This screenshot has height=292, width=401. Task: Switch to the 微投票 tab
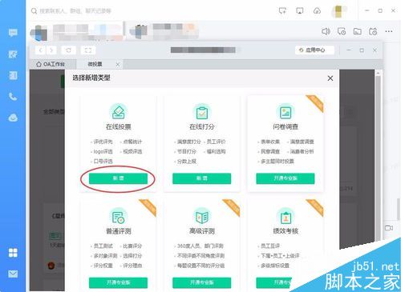tap(95, 64)
